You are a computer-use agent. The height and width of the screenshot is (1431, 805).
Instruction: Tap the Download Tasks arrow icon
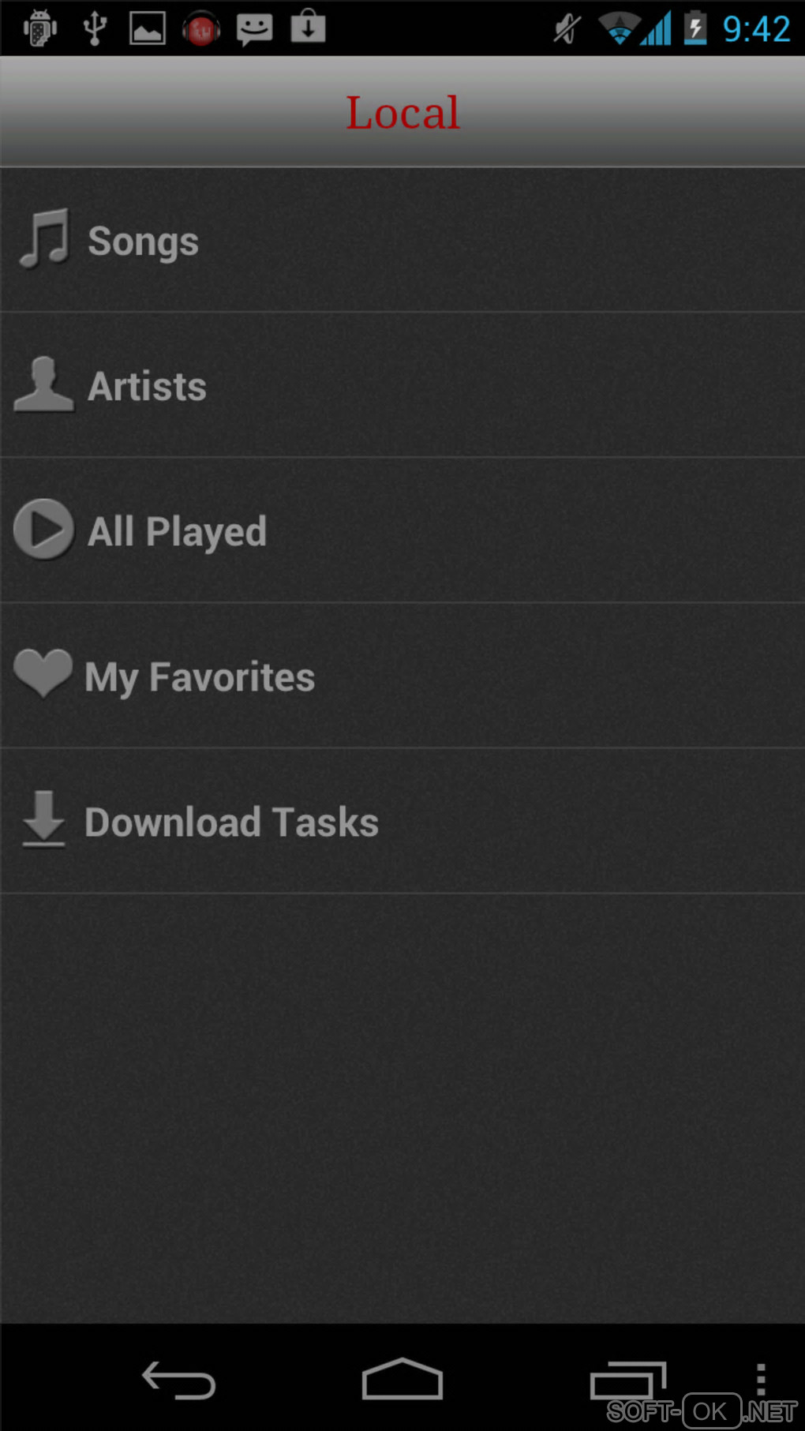(43, 819)
